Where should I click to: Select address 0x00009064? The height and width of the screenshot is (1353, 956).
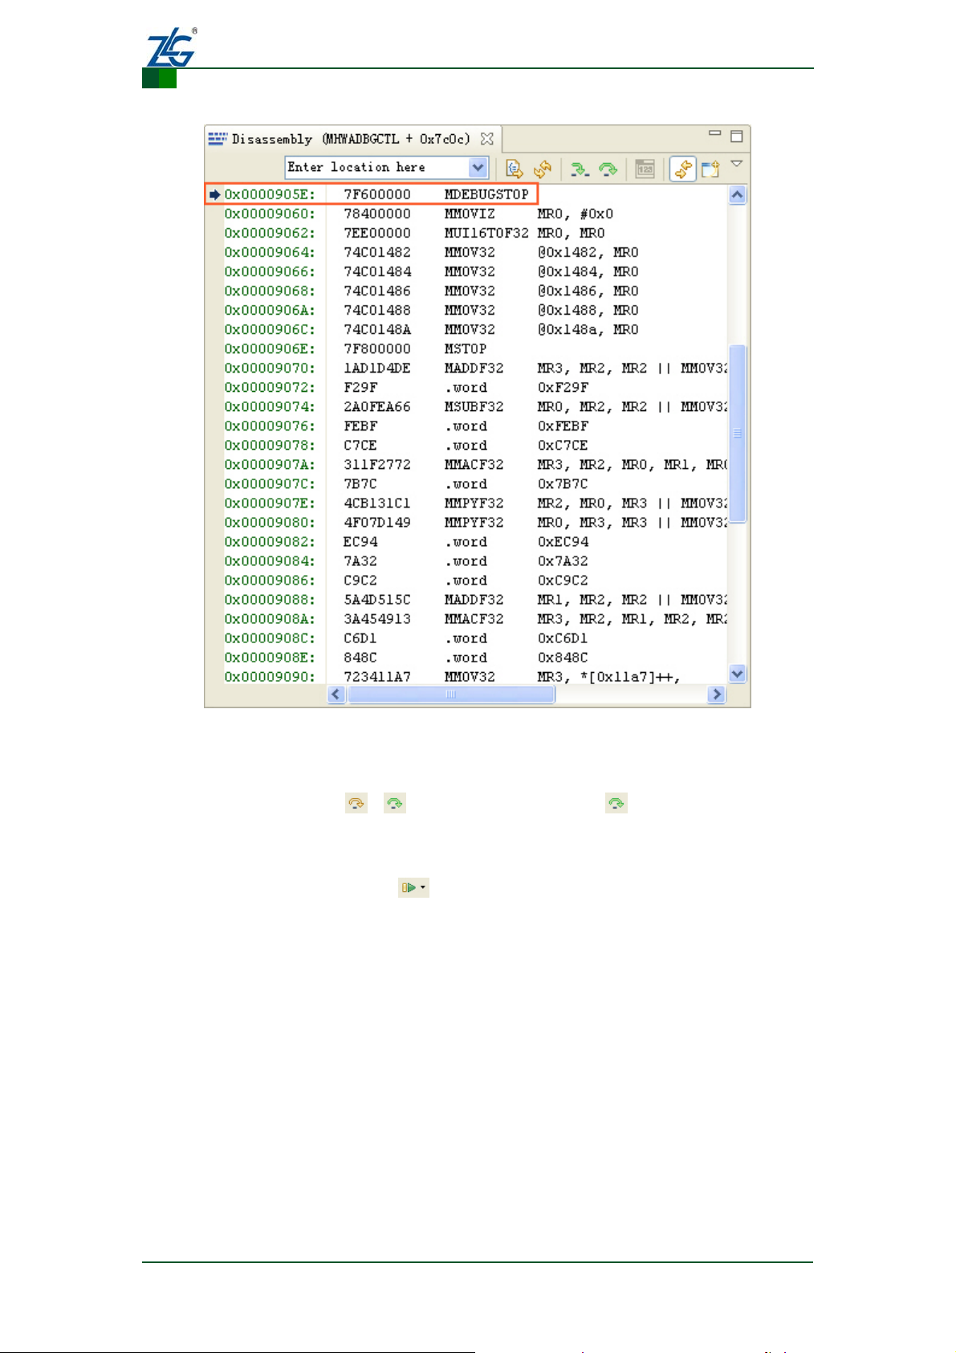[270, 252]
